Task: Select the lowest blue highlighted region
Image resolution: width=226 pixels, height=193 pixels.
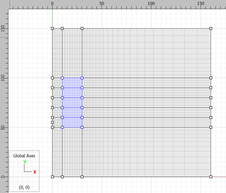Action: (72, 122)
